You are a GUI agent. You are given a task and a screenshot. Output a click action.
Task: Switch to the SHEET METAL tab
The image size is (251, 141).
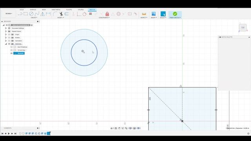tap(56, 10)
